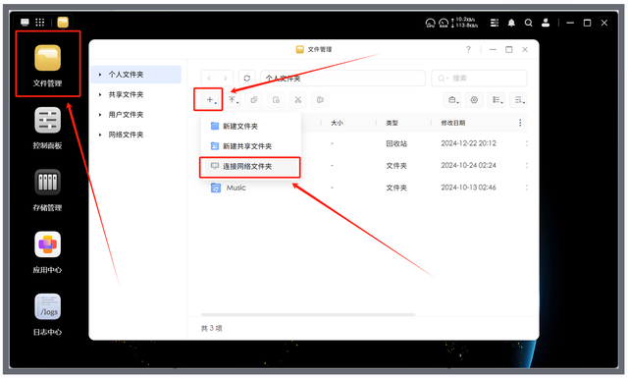Go forward with the right arrow button
This screenshot has width=628, height=378.
click(225, 79)
